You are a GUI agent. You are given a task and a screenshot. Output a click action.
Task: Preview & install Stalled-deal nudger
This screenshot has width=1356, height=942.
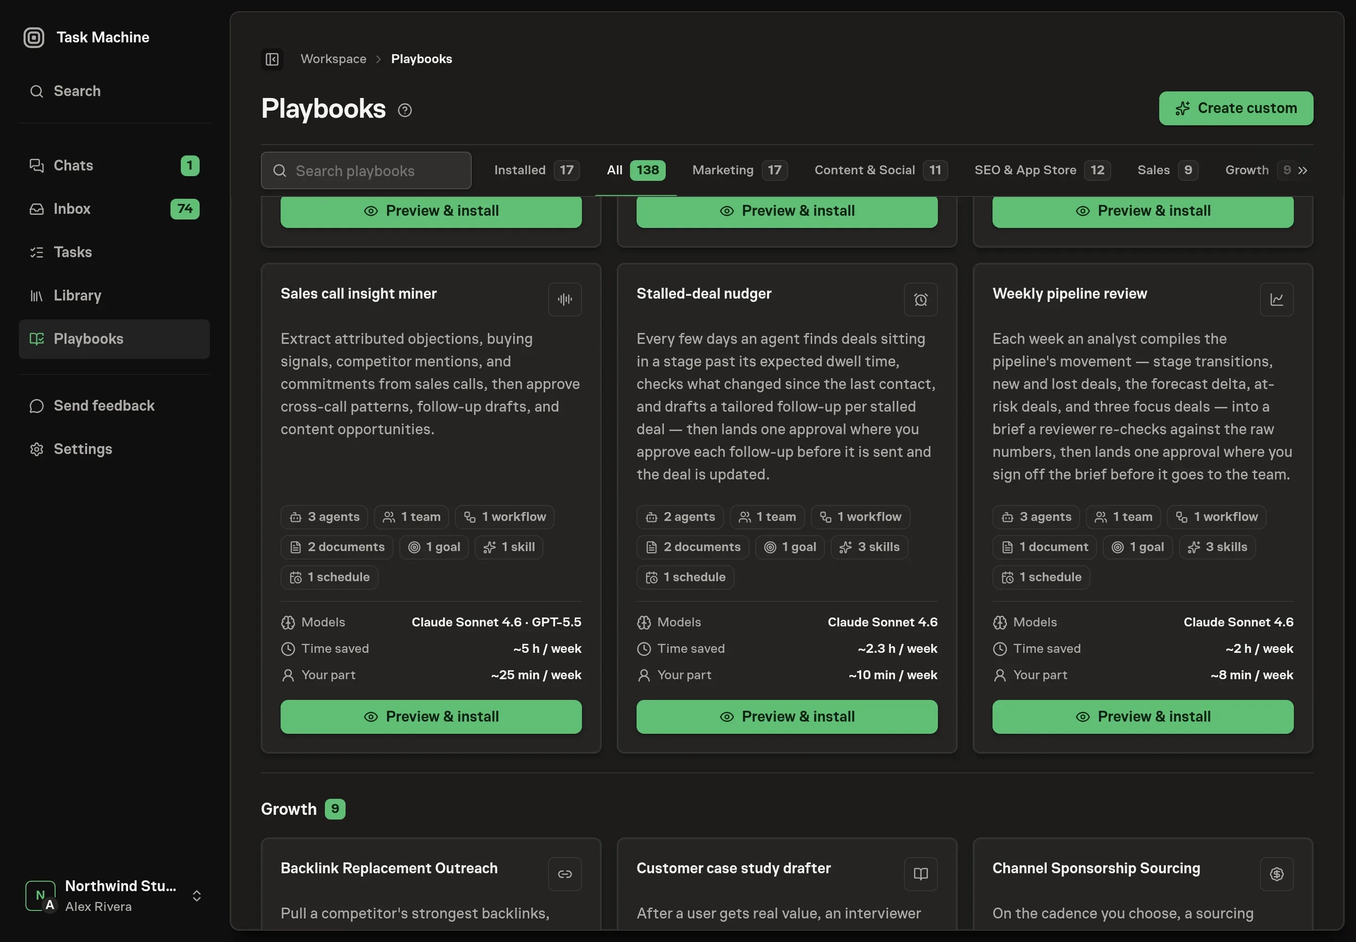(x=787, y=717)
